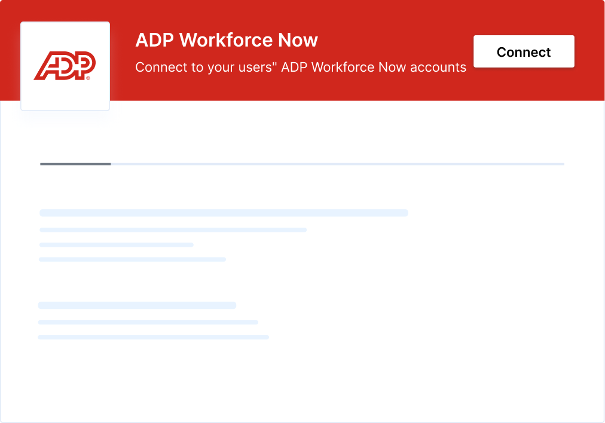Click the red ADP emblem inside the white square

pos(65,66)
